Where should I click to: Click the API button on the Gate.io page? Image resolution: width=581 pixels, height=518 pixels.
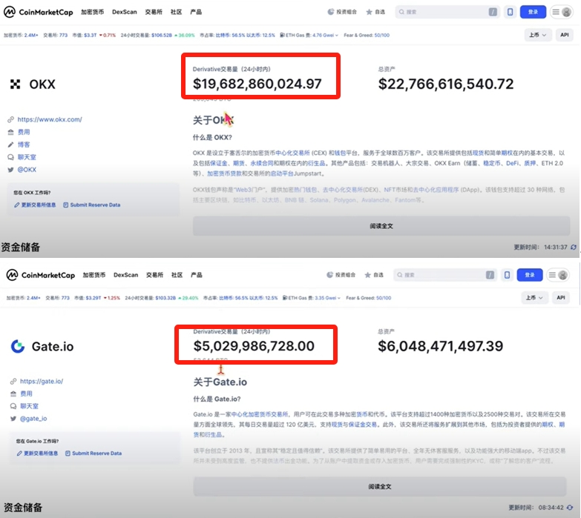[561, 297]
